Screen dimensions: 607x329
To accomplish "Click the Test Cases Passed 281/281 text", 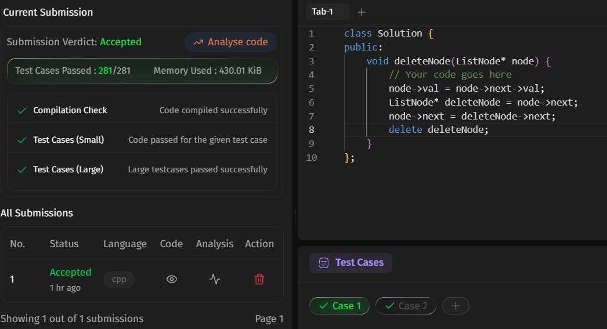I will point(73,70).
